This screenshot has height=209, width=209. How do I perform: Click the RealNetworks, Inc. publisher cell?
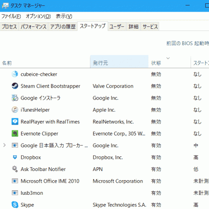(113, 122)
